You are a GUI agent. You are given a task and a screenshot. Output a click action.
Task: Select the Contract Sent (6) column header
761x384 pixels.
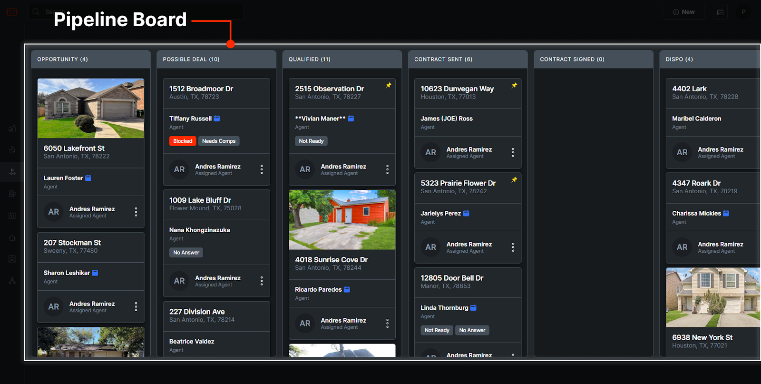tap(443, 59)
